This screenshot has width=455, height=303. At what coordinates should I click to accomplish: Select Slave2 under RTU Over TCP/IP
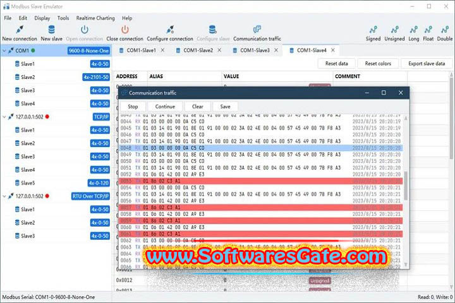[x=56, y=223]
